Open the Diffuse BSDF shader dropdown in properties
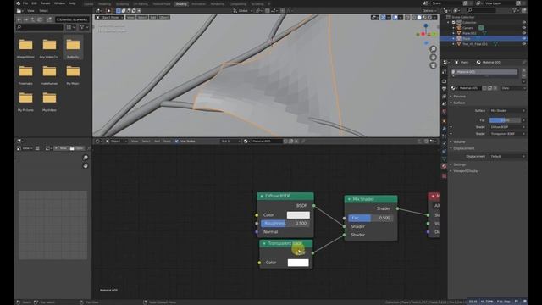542x305 pixels. pyautogui.click(x=507, y=127)
